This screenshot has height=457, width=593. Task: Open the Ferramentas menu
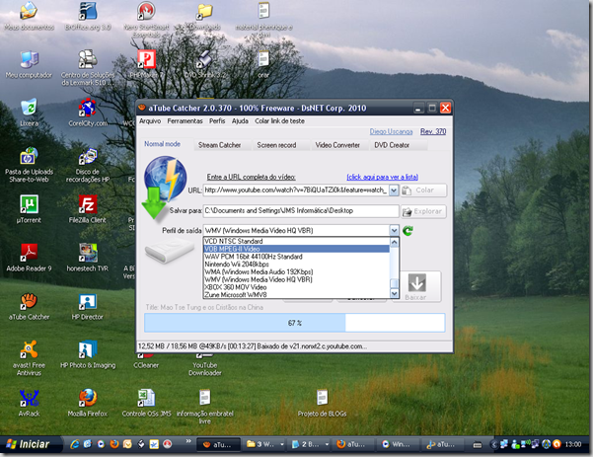(185, 121)
